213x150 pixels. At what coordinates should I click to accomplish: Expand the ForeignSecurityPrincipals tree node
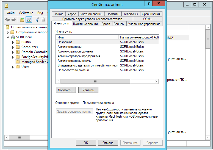(x=13, y=57)
